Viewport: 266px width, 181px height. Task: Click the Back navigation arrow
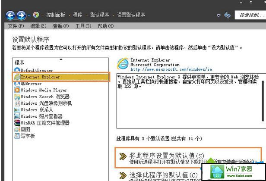[10, 16]
